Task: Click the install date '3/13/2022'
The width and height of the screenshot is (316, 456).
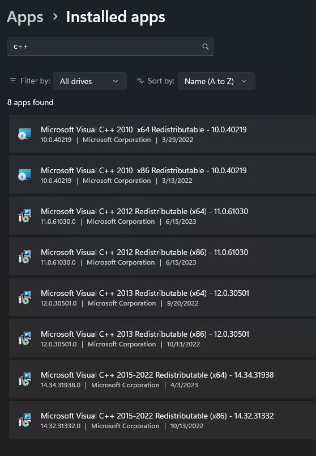Action: [x=177, y=181]
